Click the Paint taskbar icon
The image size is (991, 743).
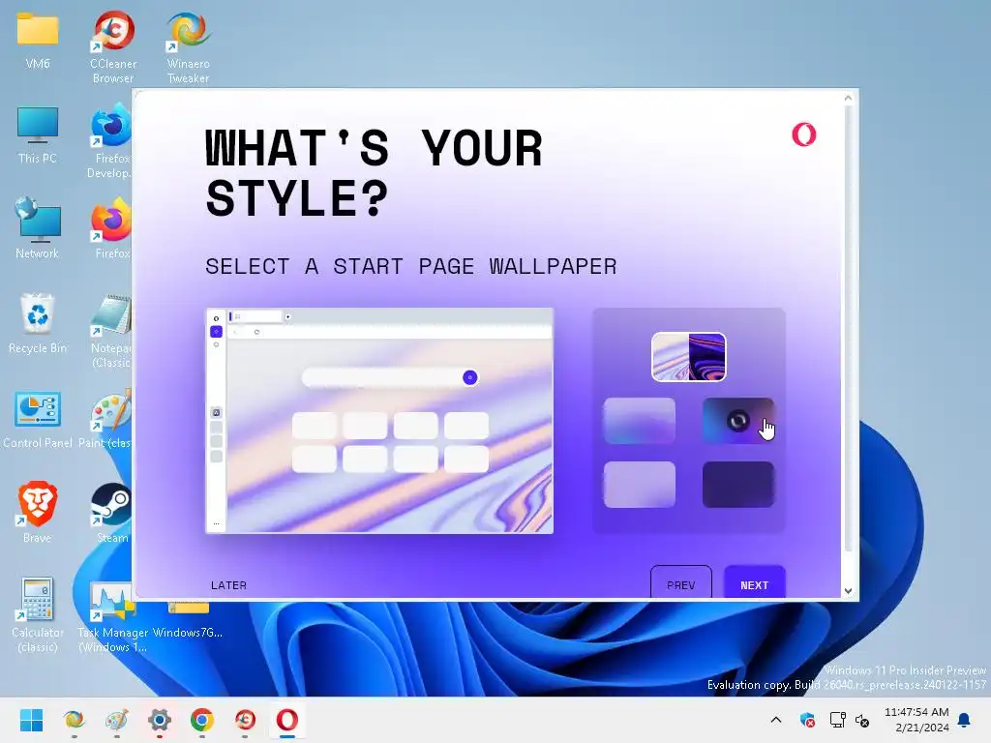point(117,720)
